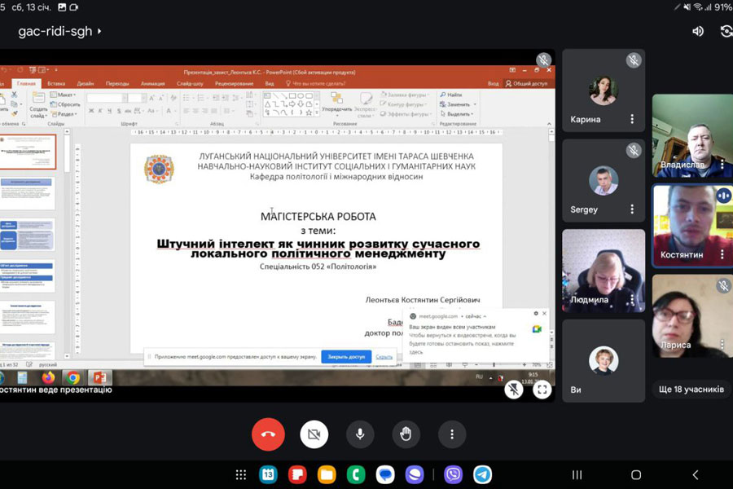Open three-dot menu on Владислав tile
Screen dimensions: 733x489
[722, 165]
